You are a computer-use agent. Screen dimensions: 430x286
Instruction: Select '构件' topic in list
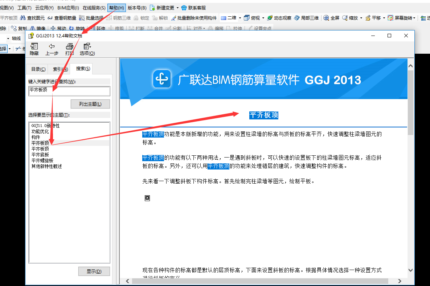[x=36, y=137]
